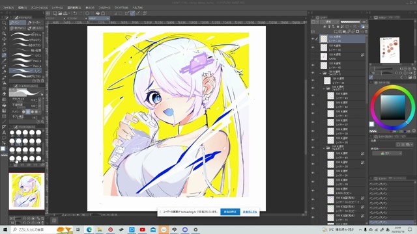Open the layer property color dropdown

[x=387, y=153]
